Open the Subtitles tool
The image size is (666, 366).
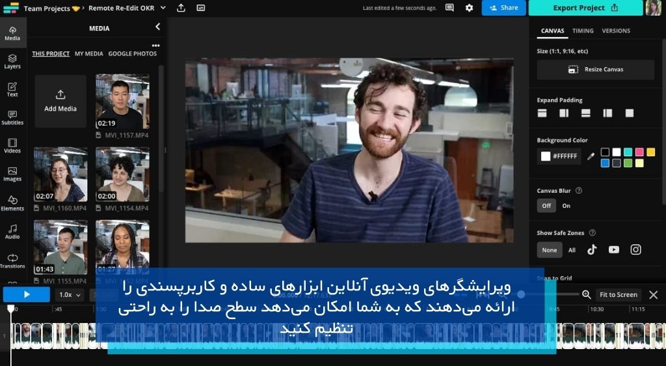[x=12, y=118]
